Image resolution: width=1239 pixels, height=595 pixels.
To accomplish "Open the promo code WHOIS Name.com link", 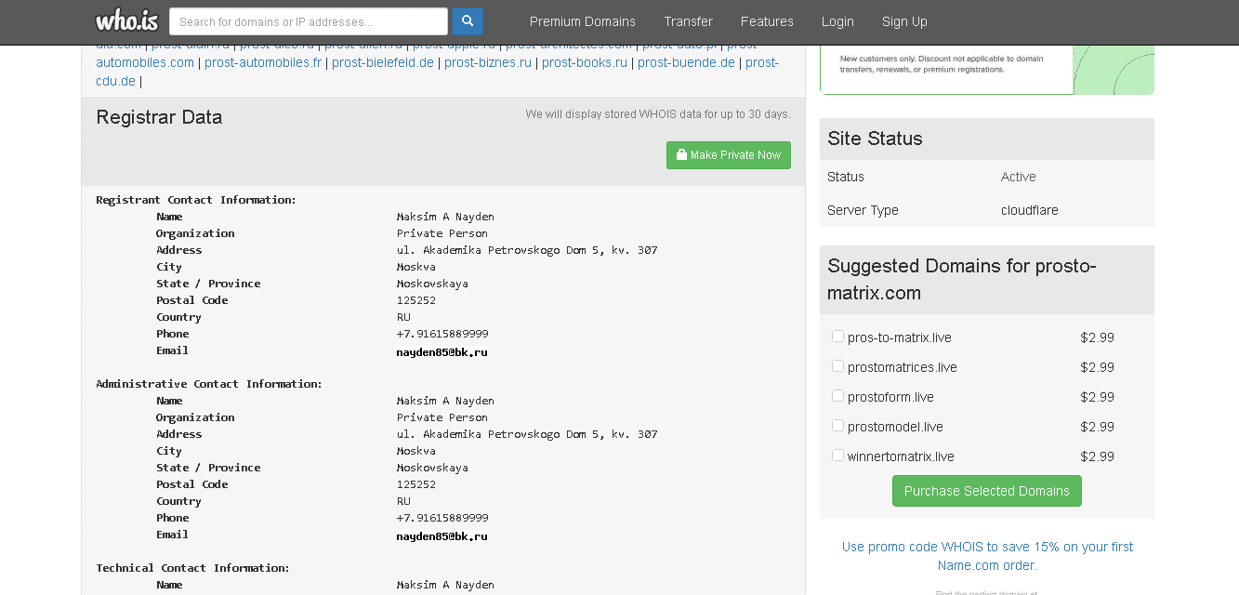I will point(986,556).
